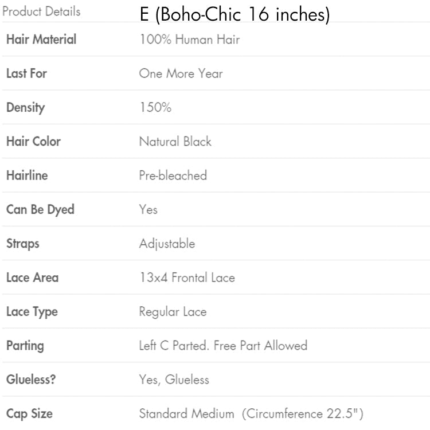Click the Density label
The width and height of the screenshot is (430, 430).
click(x=25, y=107)
